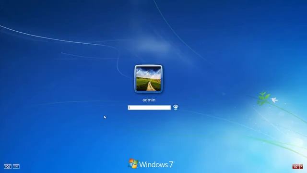This screenshot has width=307, height=173.
Task: Select the admin user picture
Action: pyautogui.click(x=148, y=79)
